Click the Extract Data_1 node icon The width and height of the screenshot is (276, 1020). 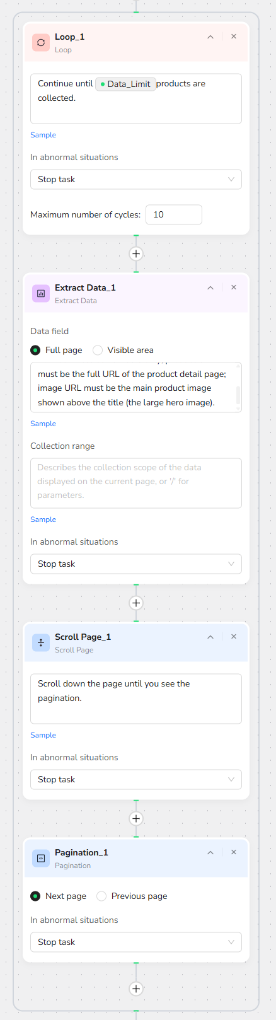[41, 293]
